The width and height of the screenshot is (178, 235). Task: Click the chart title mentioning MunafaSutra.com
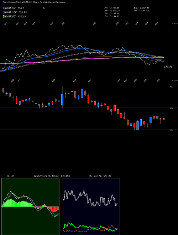[34, 2]
